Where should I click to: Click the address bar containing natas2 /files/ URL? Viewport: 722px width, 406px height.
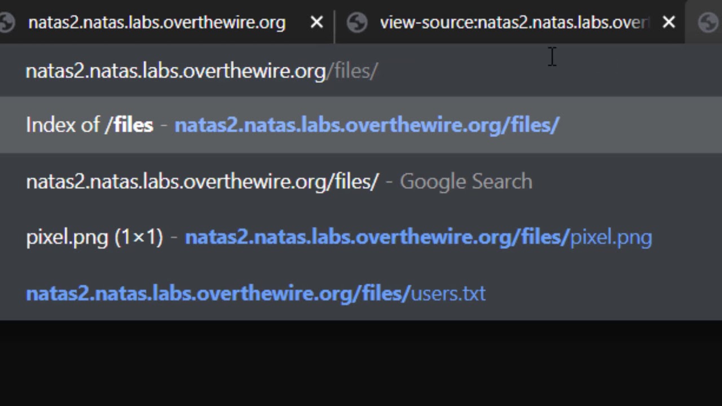361,70
